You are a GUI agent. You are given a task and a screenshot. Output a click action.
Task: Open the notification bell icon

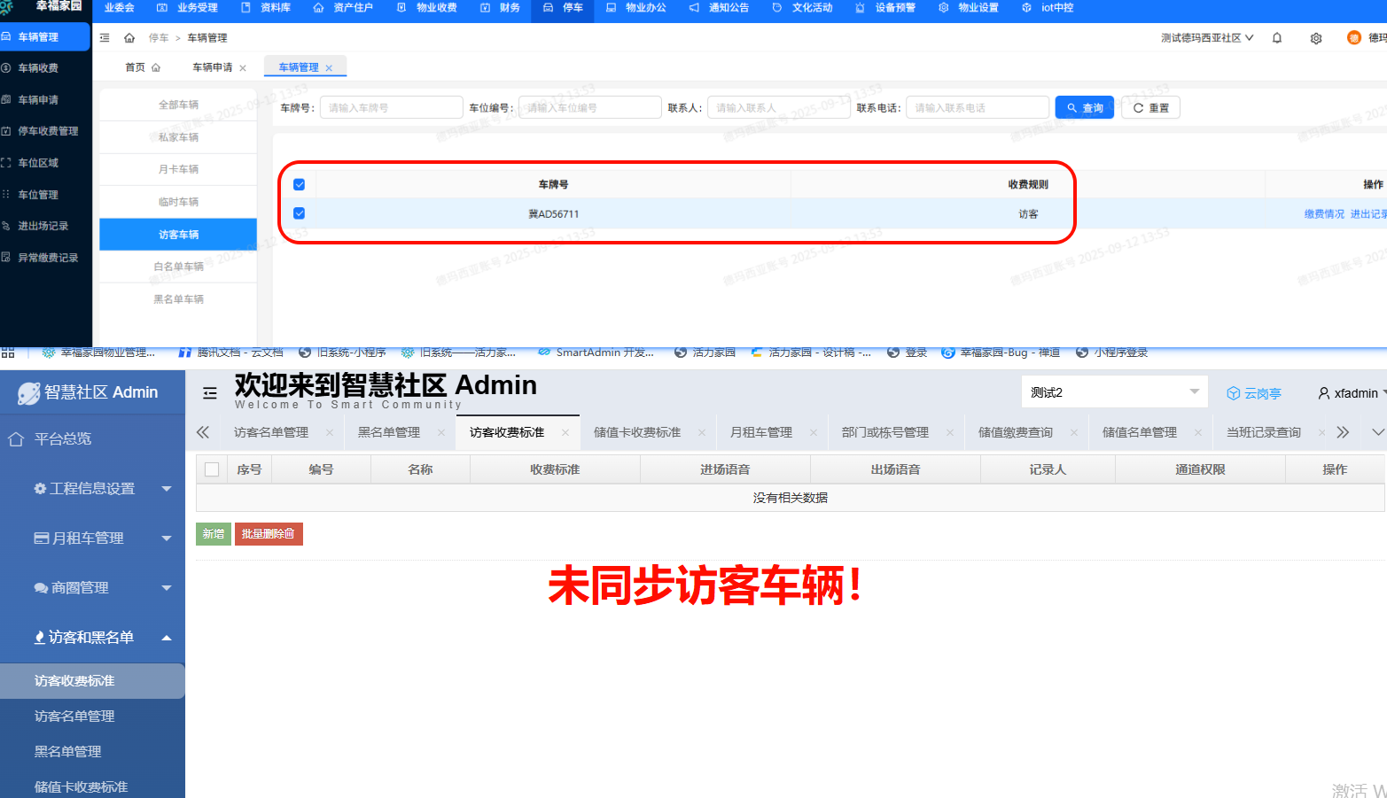pos(1277,38)
